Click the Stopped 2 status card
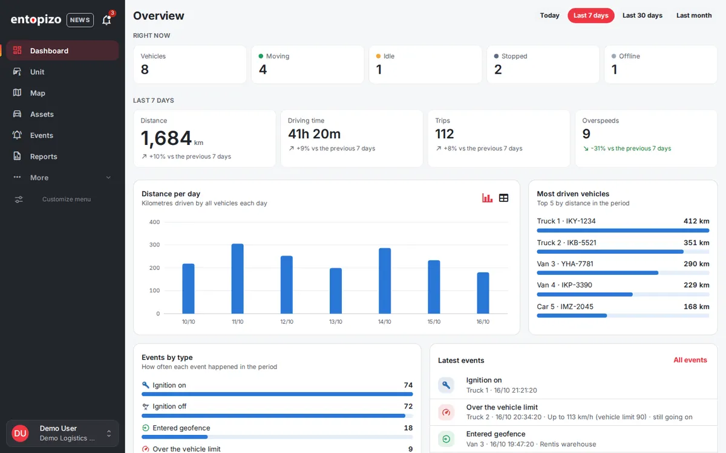The height and width of the screenshot is (453, 726). click(543, 64)
